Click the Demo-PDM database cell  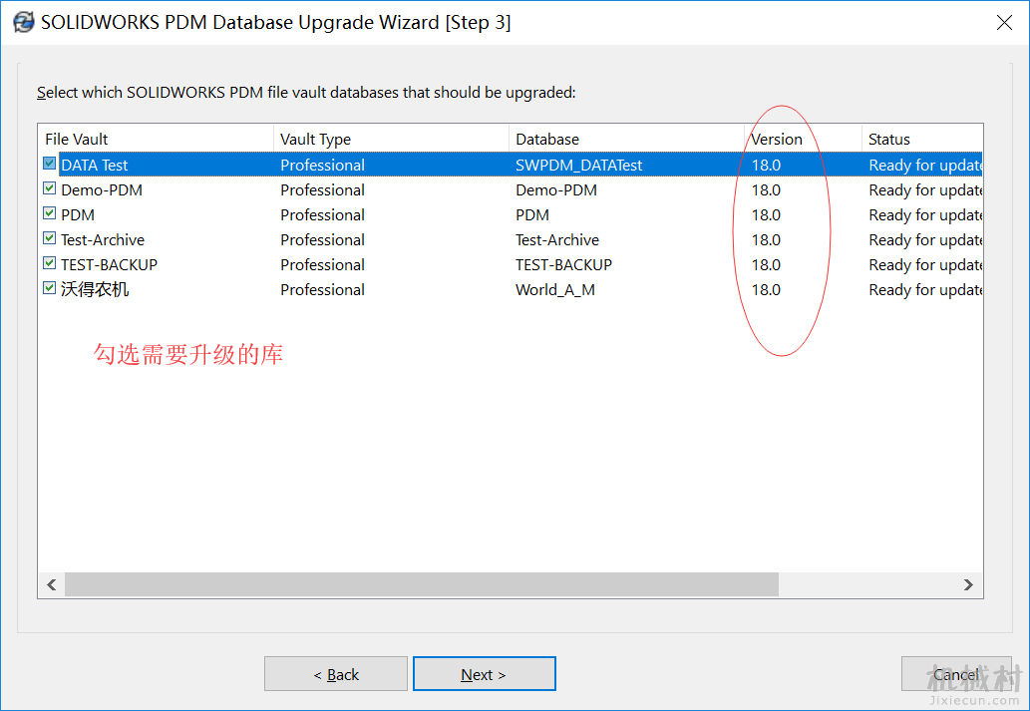[x=556, y=189]
